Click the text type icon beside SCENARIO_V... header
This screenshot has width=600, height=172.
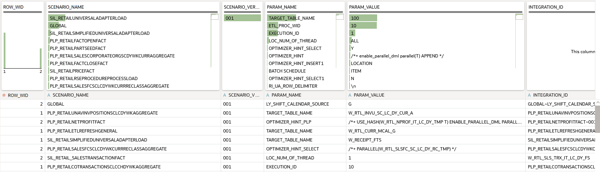pyautogui.click(x=225, y=95)
